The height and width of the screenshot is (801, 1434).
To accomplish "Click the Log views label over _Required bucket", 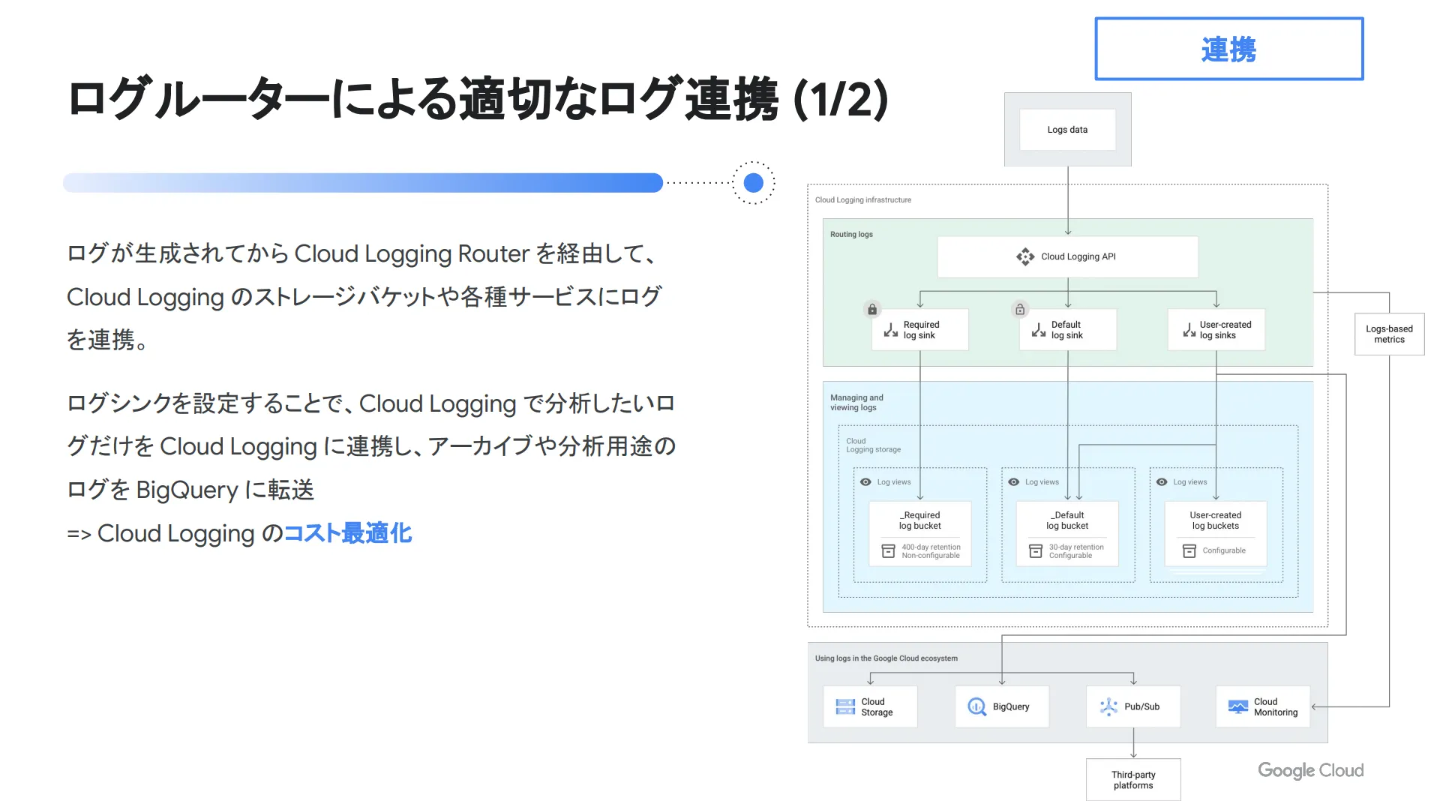I will click(x=894, y=482).
